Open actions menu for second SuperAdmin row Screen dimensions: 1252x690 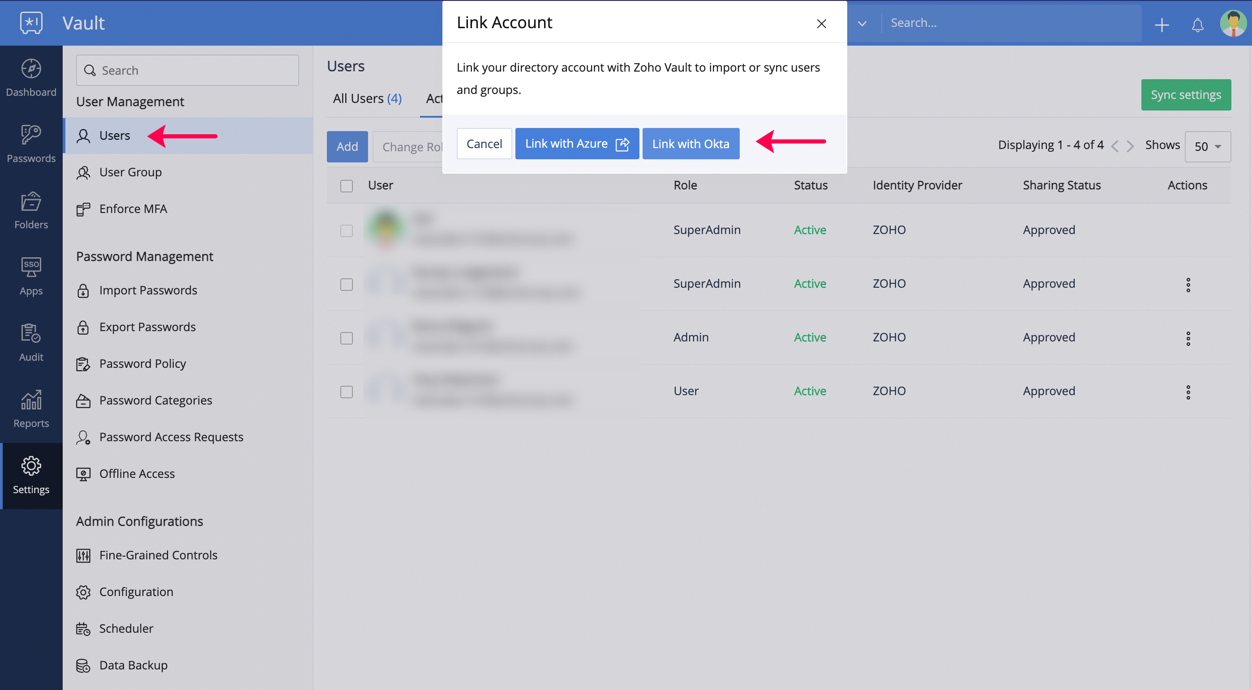tap(1188, 285)
